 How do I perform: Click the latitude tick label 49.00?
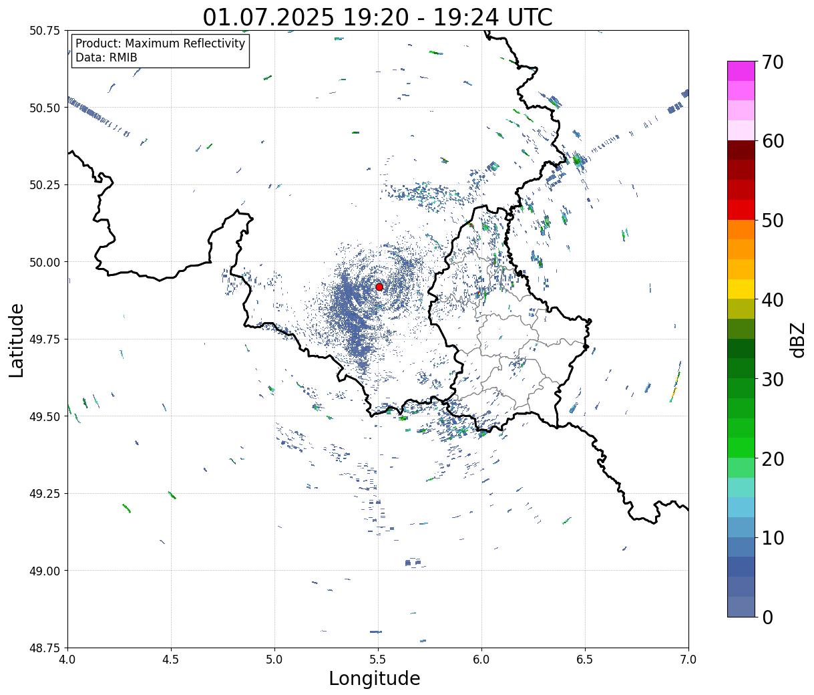45,571
